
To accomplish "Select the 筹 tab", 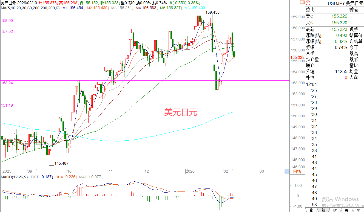I will (x=347, y=210).
